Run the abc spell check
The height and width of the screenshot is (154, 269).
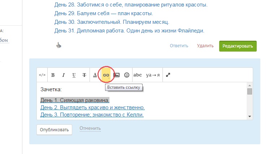click(x=138, y=75)
